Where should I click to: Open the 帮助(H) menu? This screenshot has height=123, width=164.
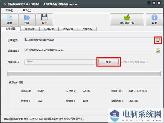(27, 10)
